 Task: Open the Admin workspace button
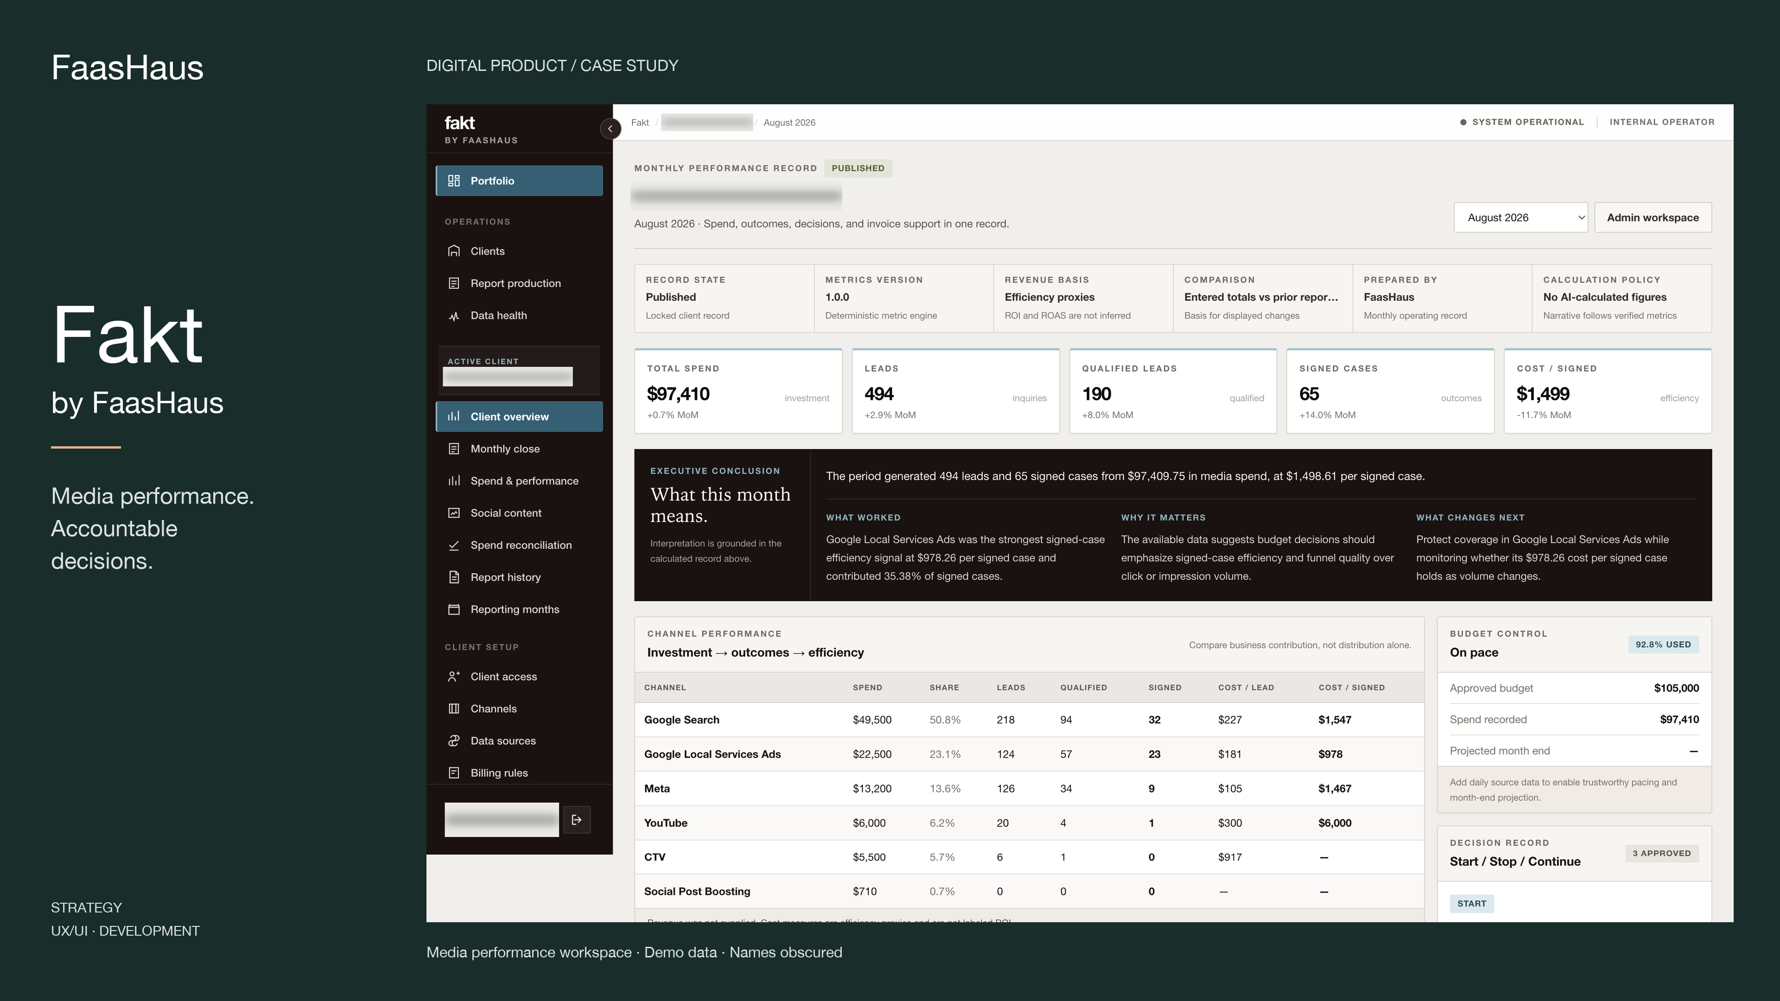pyautogui.click(x=1653, y=218)
